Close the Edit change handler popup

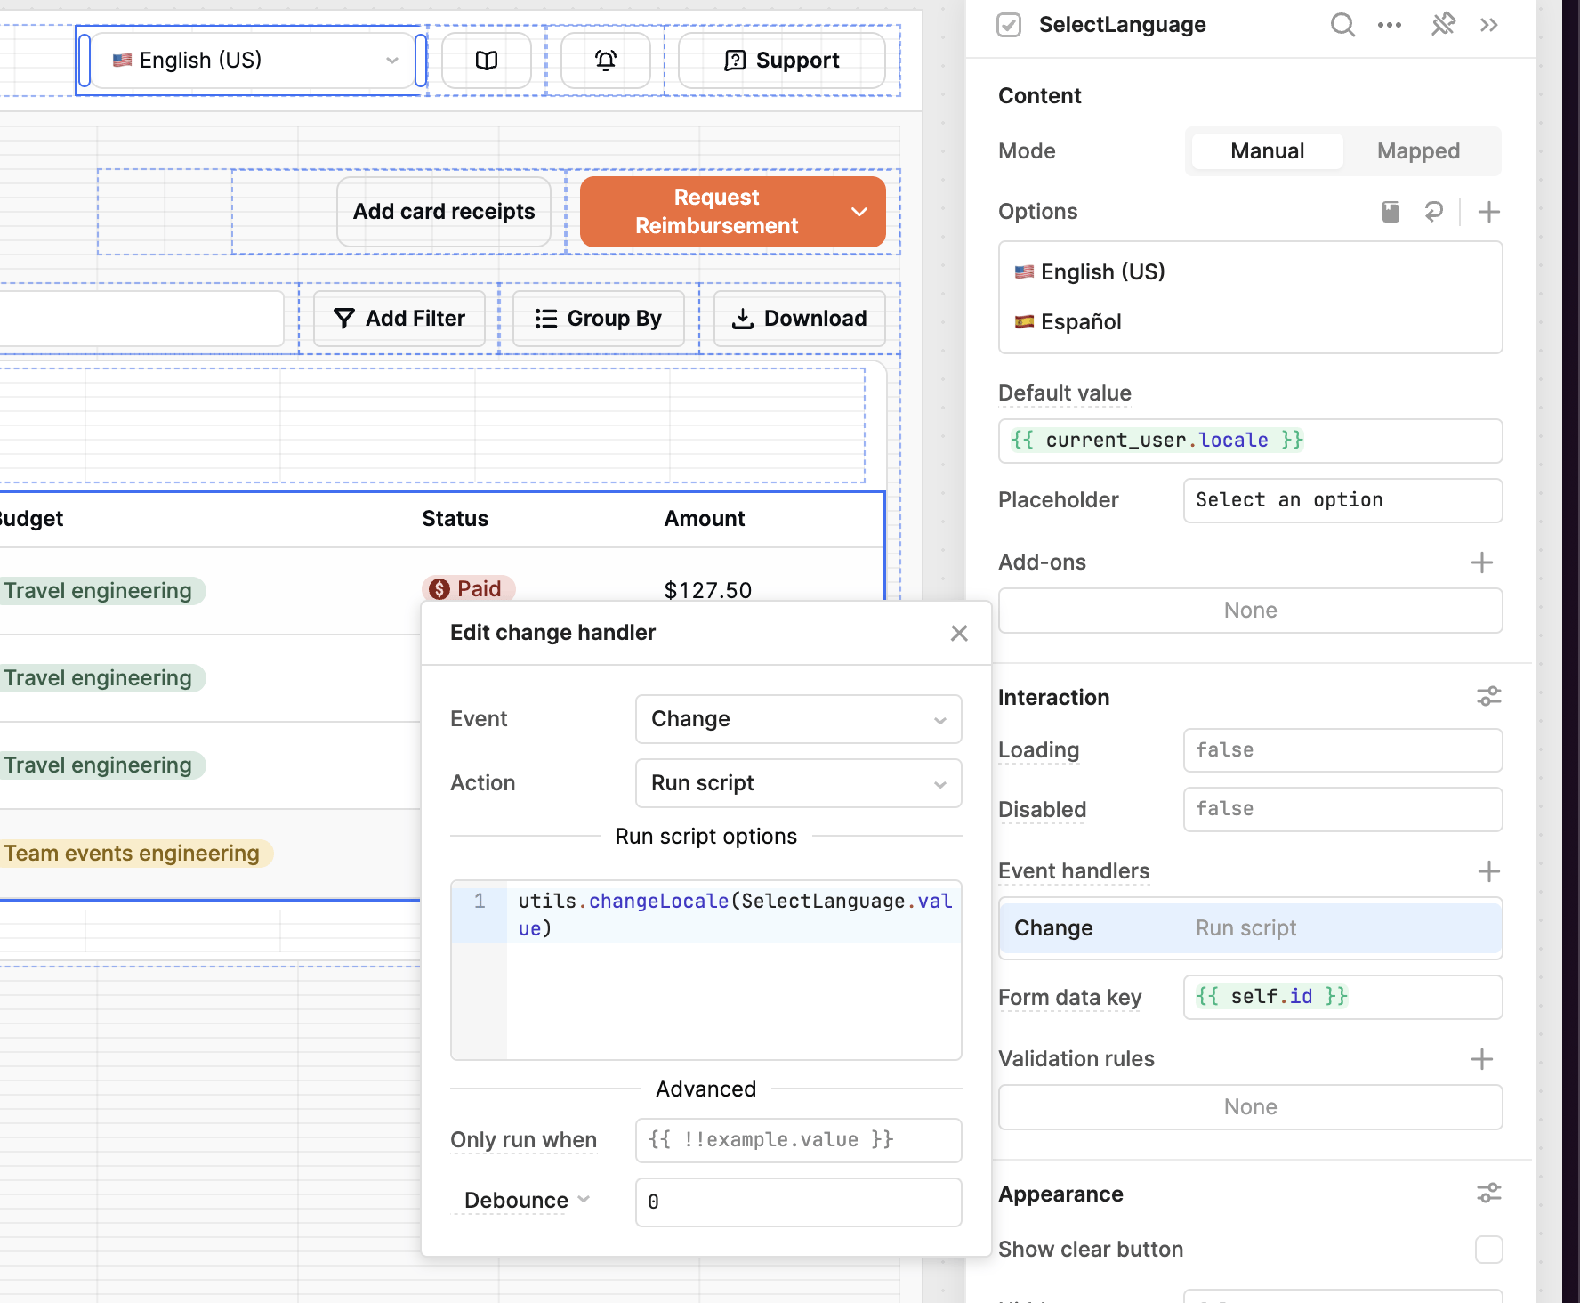[959, 633]
